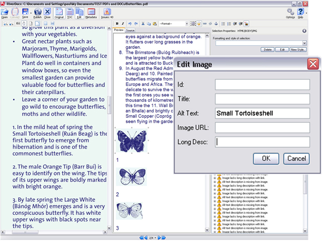Viewport: 322px width, 241px height.
Task: Close the Edit Image dialog with red X
Action: [313, 64]
